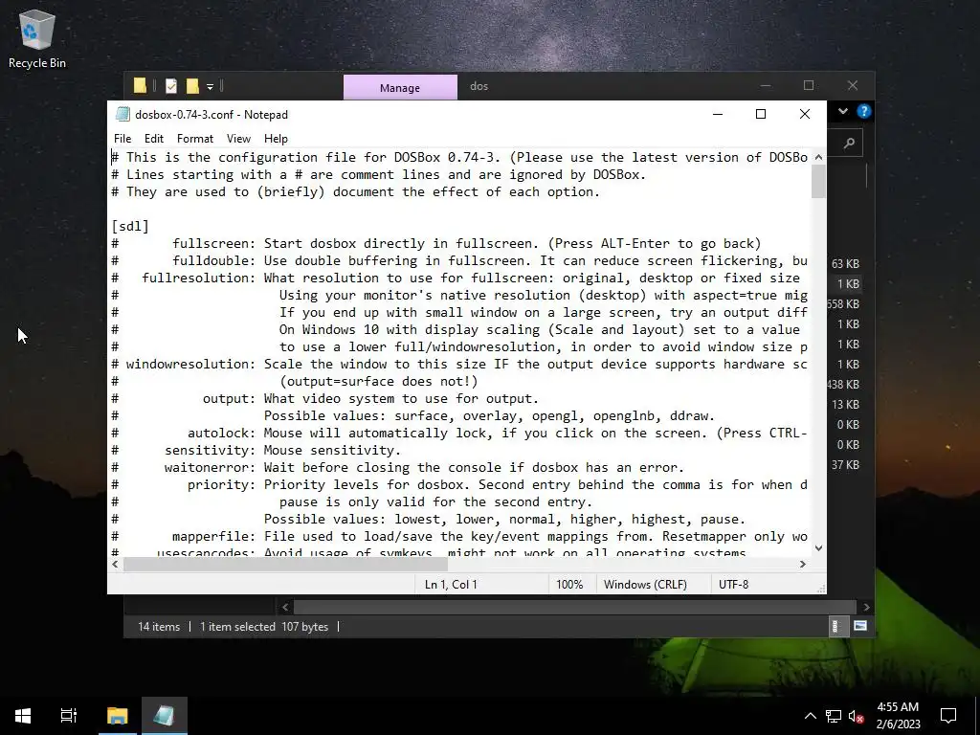
Task: Select the Manage tab in the dos Explorer window
Action: click(400, 87)
